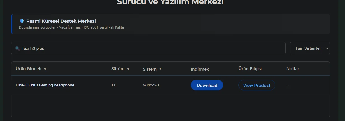Focus the search field containing "fuxi-h3 plus"
Viewport: 345px width, 121px height.
click(x=148, y=48)
